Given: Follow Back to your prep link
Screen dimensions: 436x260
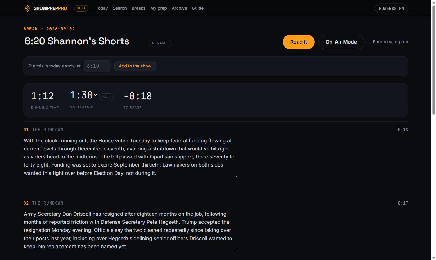Looking at the screenshot, I should pos(388,42).
